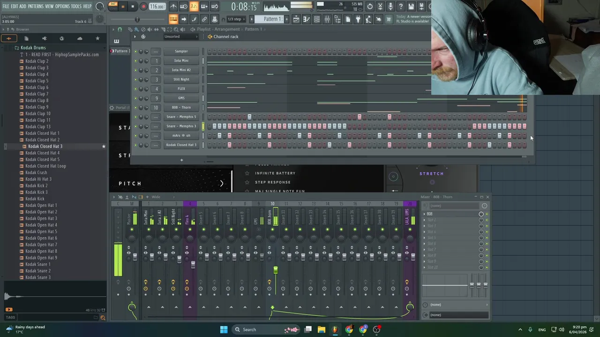Open the PATTERNS menu

click(x=36, y=6)
